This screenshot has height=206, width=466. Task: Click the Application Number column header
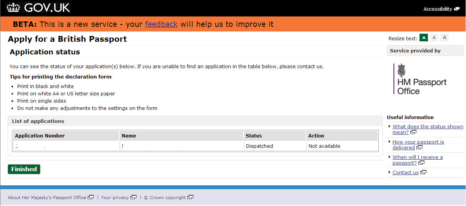[x=40, y=136]
